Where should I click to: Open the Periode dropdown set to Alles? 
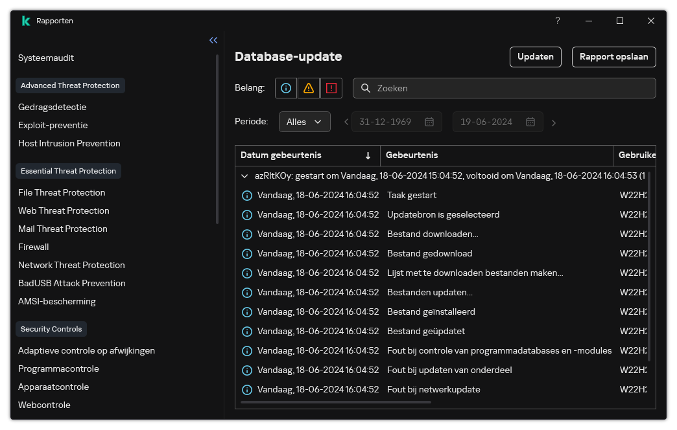(304, 122)
